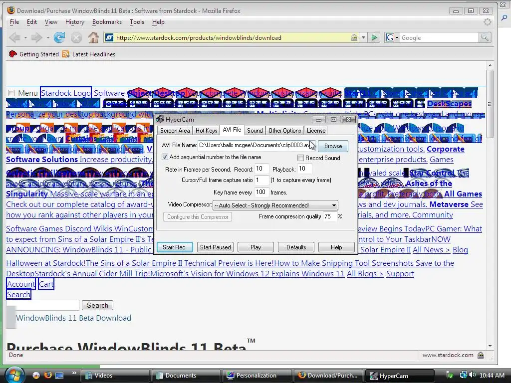
Task: Click the search magnifier button in Firefox
Action: [484, 38]
